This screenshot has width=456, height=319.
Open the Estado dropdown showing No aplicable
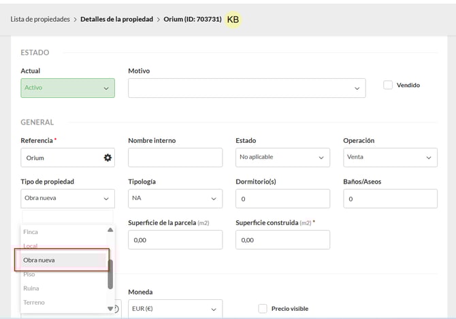coord(282,158)
